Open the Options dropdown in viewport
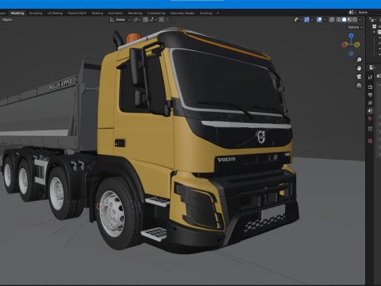The image size is (381, 286). click(355, 27)
